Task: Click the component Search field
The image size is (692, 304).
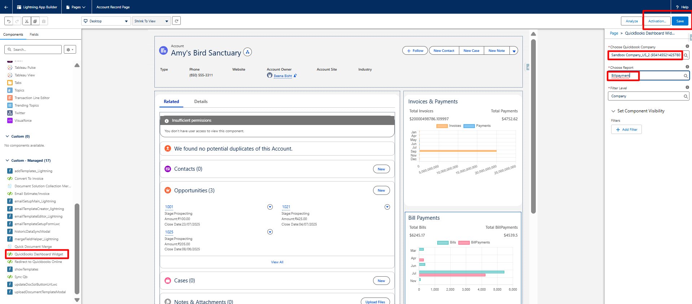Action: click(33, 49)
